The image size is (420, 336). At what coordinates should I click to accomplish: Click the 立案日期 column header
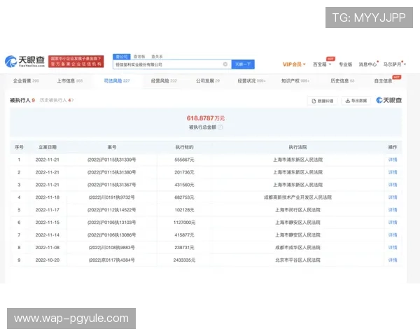[48, 147]
